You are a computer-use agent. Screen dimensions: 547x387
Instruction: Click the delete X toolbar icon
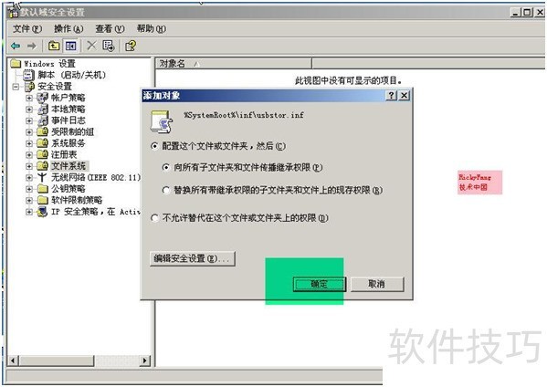point(91,46)
